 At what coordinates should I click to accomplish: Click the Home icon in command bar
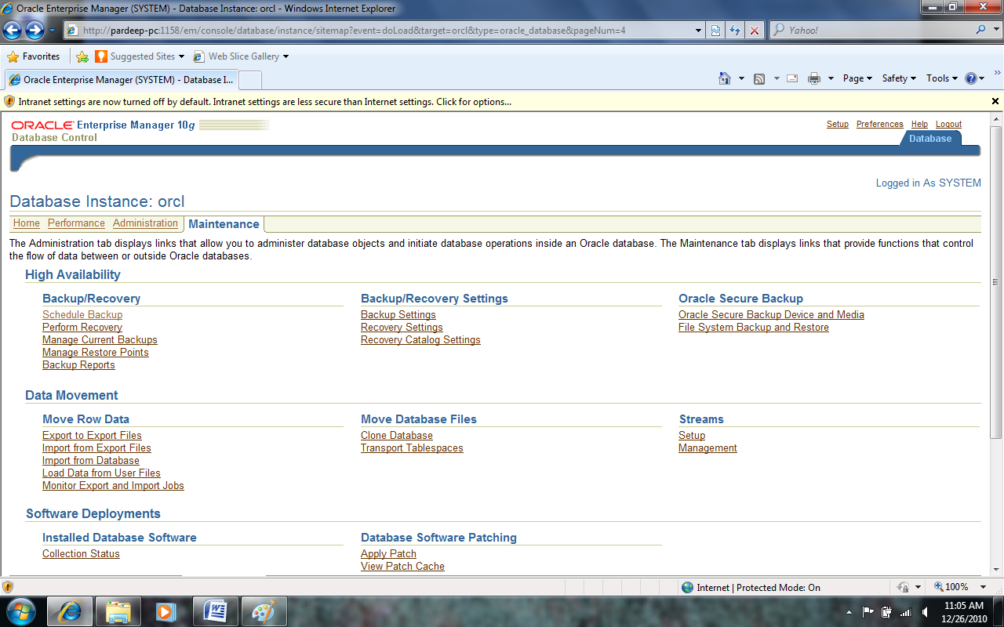[x=725, y=78]
